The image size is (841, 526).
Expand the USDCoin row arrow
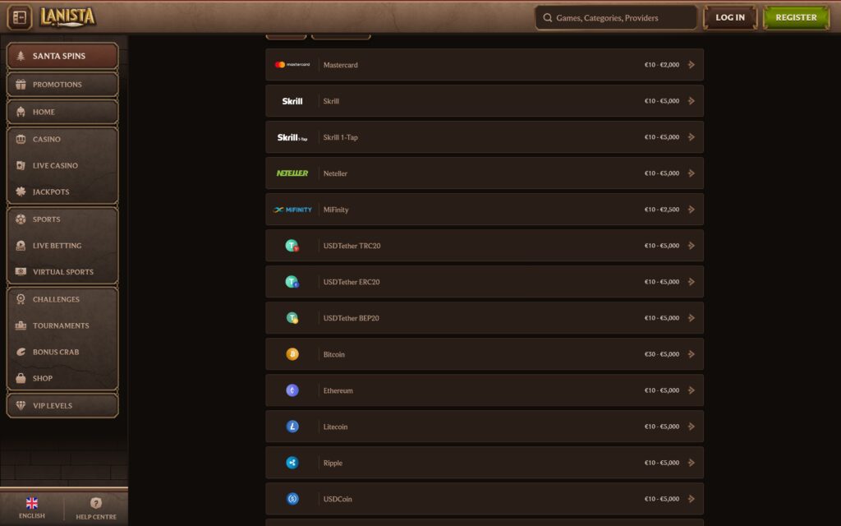tap(691, 499)
